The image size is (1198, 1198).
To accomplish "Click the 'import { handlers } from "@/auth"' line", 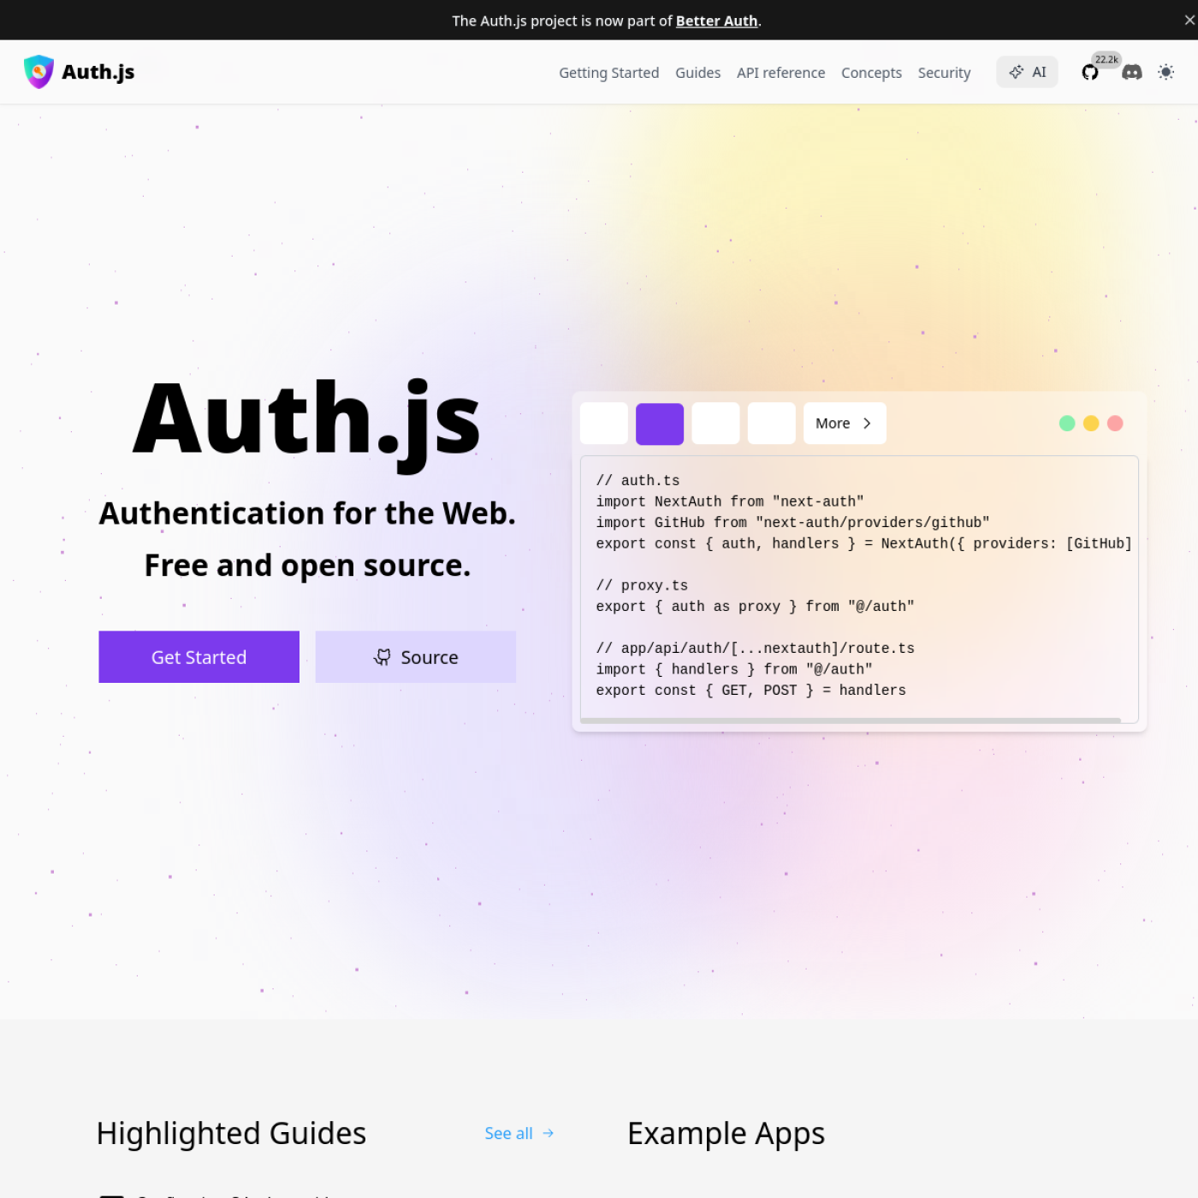I will 734,669.
